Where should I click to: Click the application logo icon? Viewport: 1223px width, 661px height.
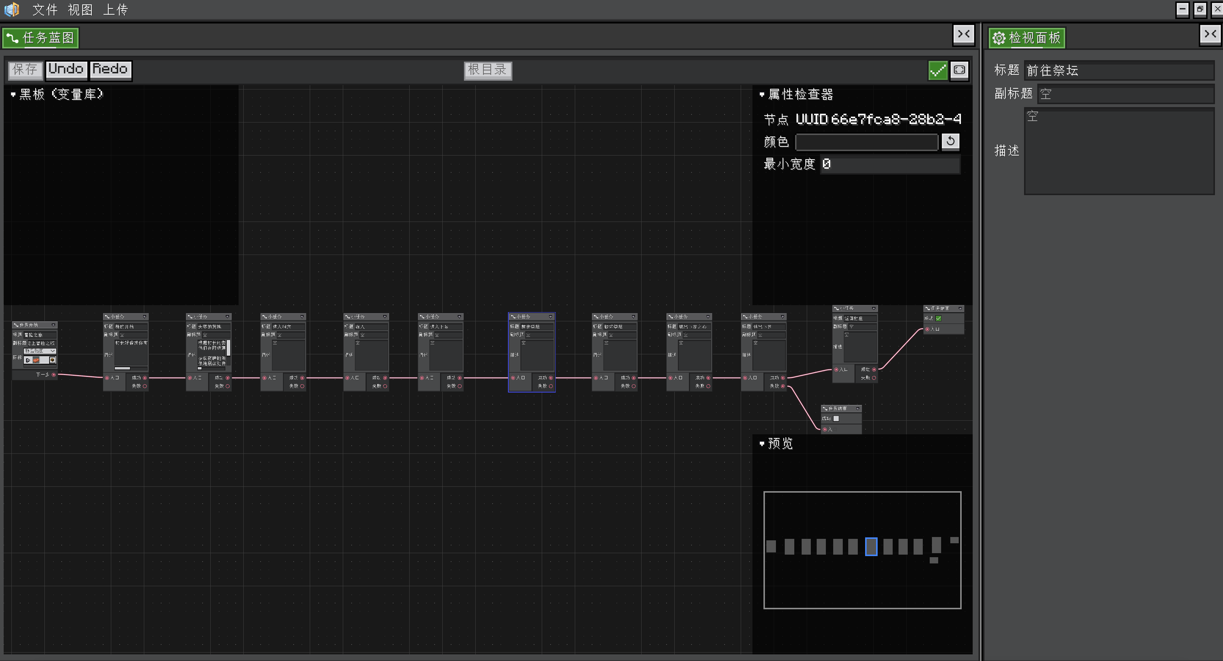click(11, 10)
